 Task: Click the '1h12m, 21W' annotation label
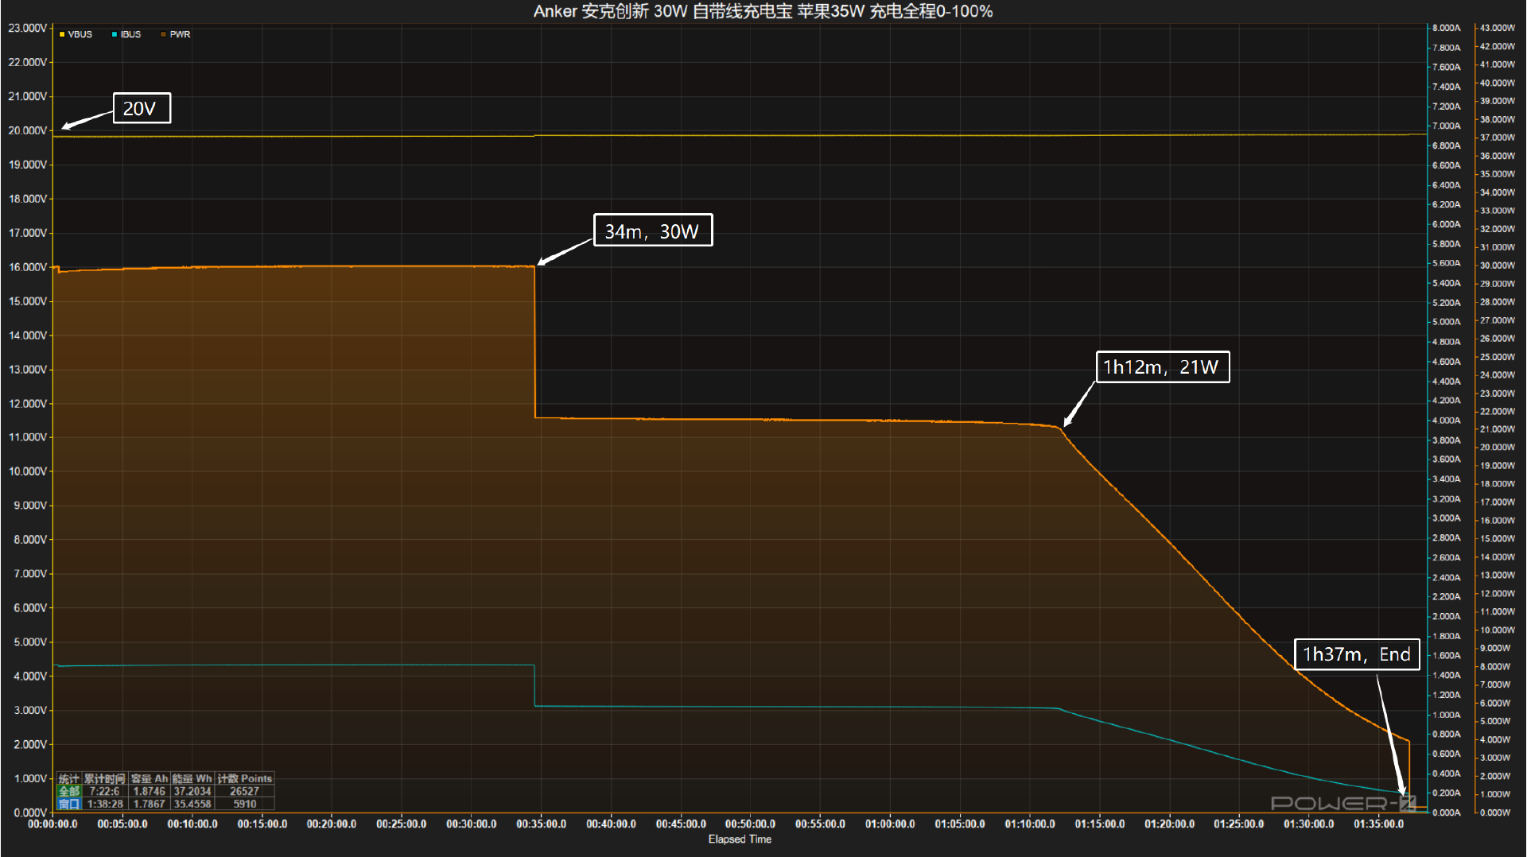1162,367
